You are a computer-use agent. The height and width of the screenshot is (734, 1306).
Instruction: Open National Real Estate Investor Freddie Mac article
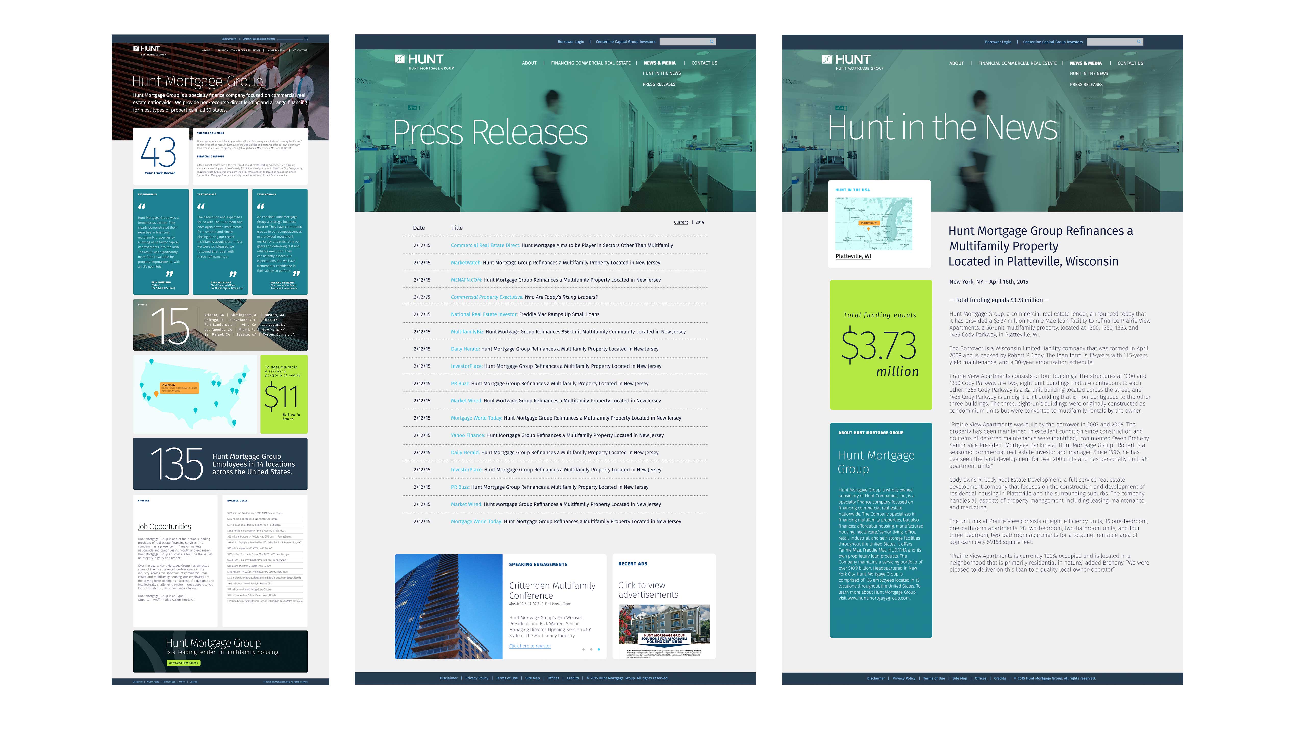click(x=525, y=314)
